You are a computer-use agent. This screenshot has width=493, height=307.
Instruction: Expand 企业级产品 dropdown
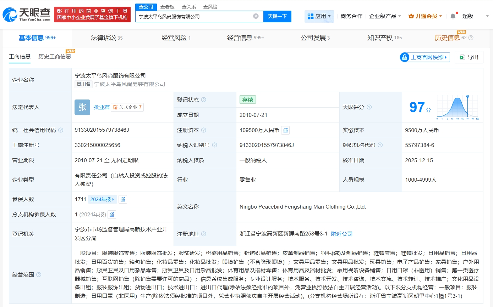tap(385, 16)
